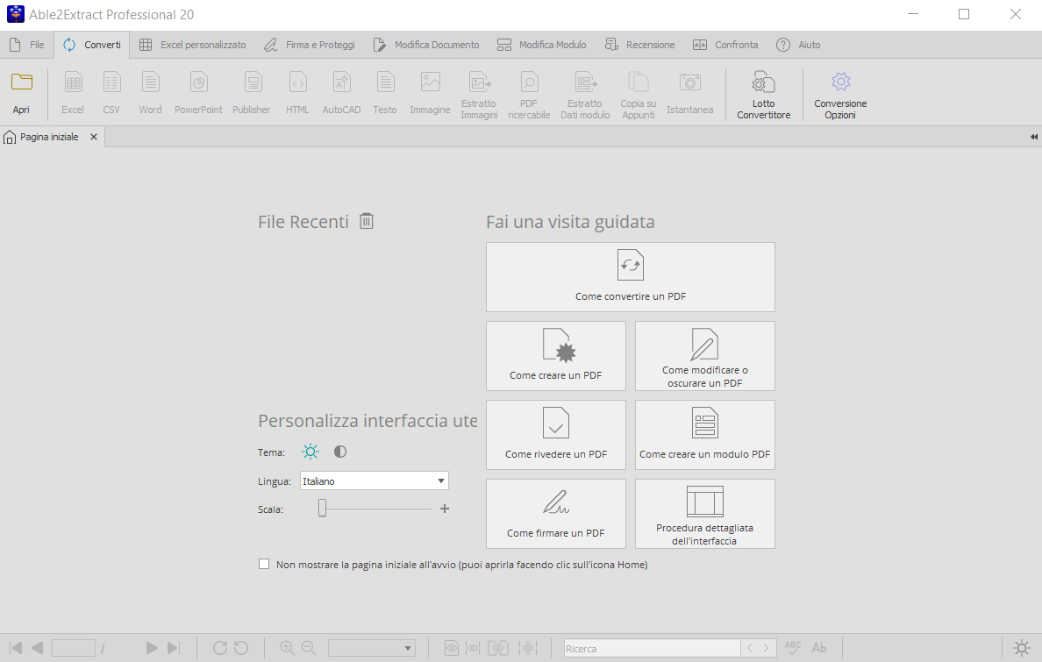Open Excel personalizzato tab
Viewport: 1042px width, 662px height.
(x=193, y=45)
